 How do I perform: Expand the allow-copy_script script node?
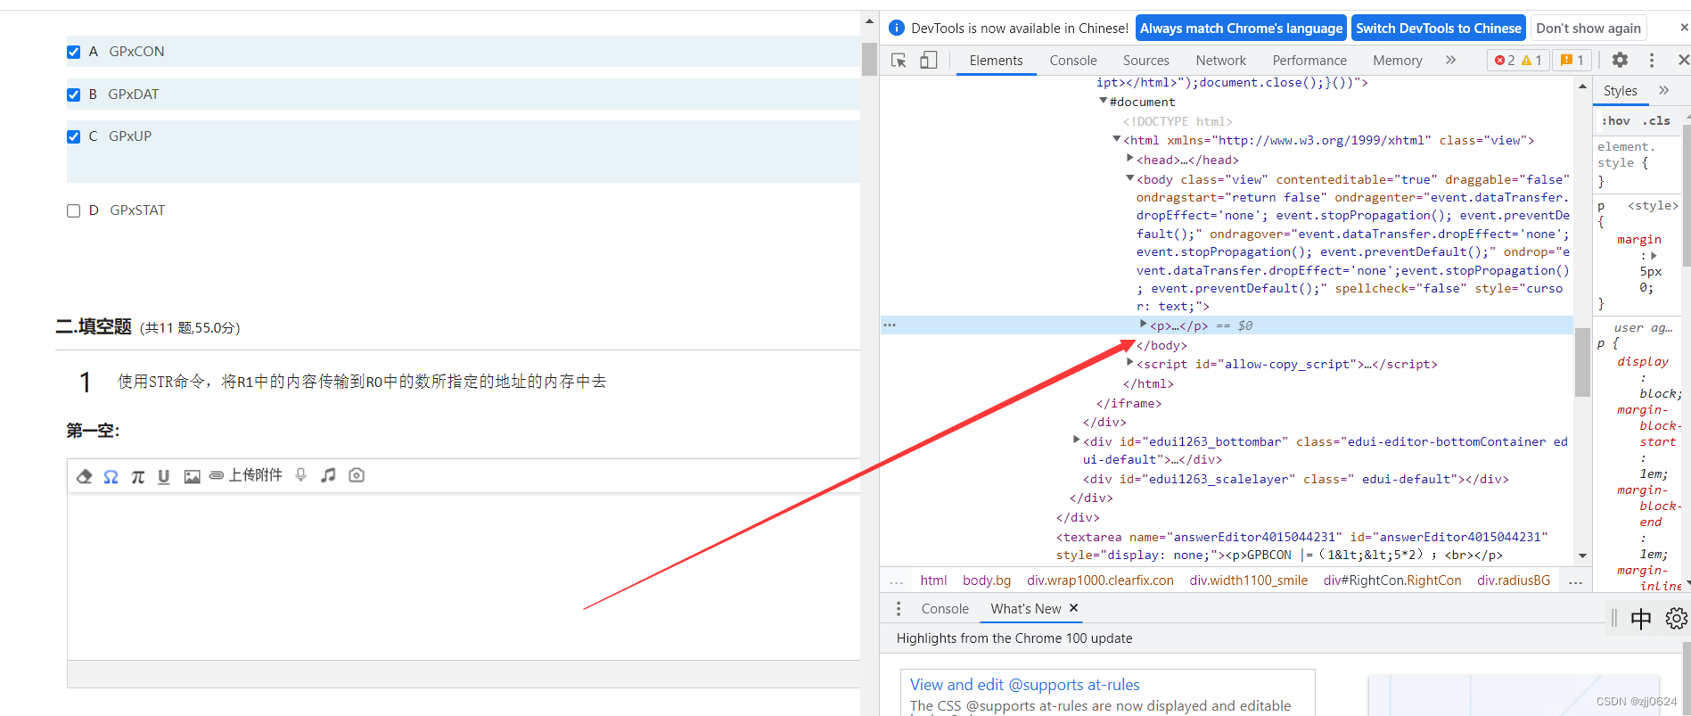click(1130, 363)
